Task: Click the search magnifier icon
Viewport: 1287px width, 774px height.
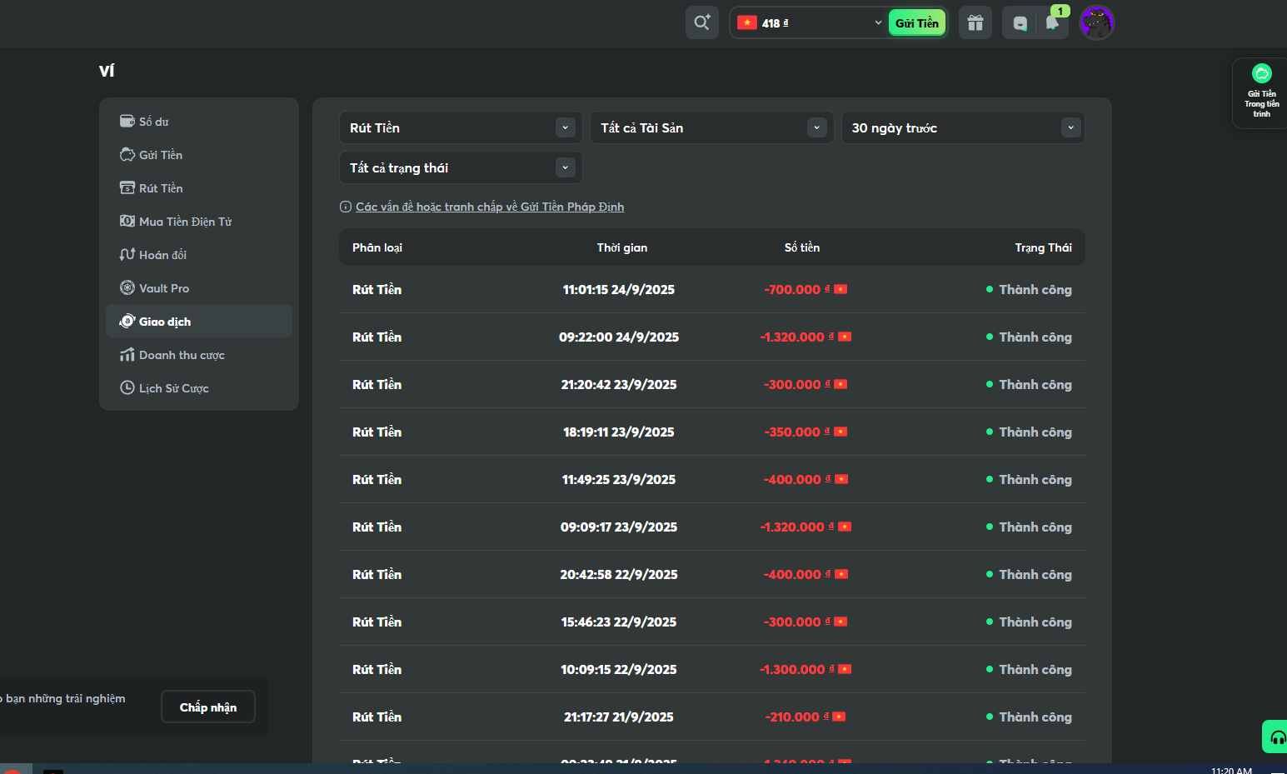Action: click(x=701, y=22)
